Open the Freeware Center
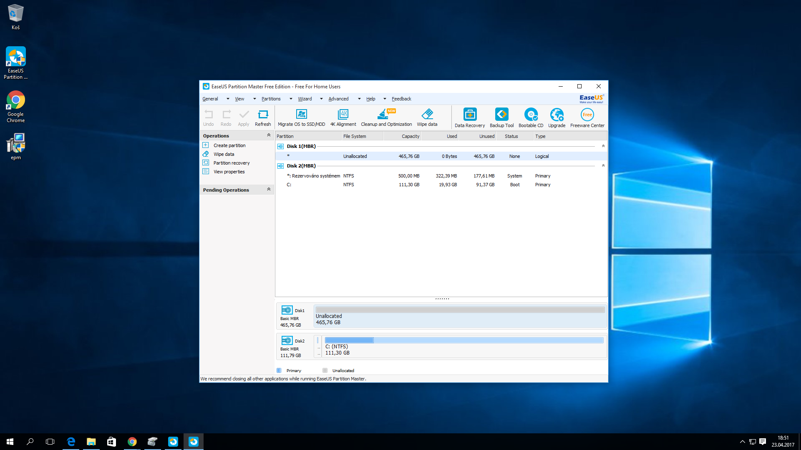This screenshot has height=450, width=801. point(587,118)
